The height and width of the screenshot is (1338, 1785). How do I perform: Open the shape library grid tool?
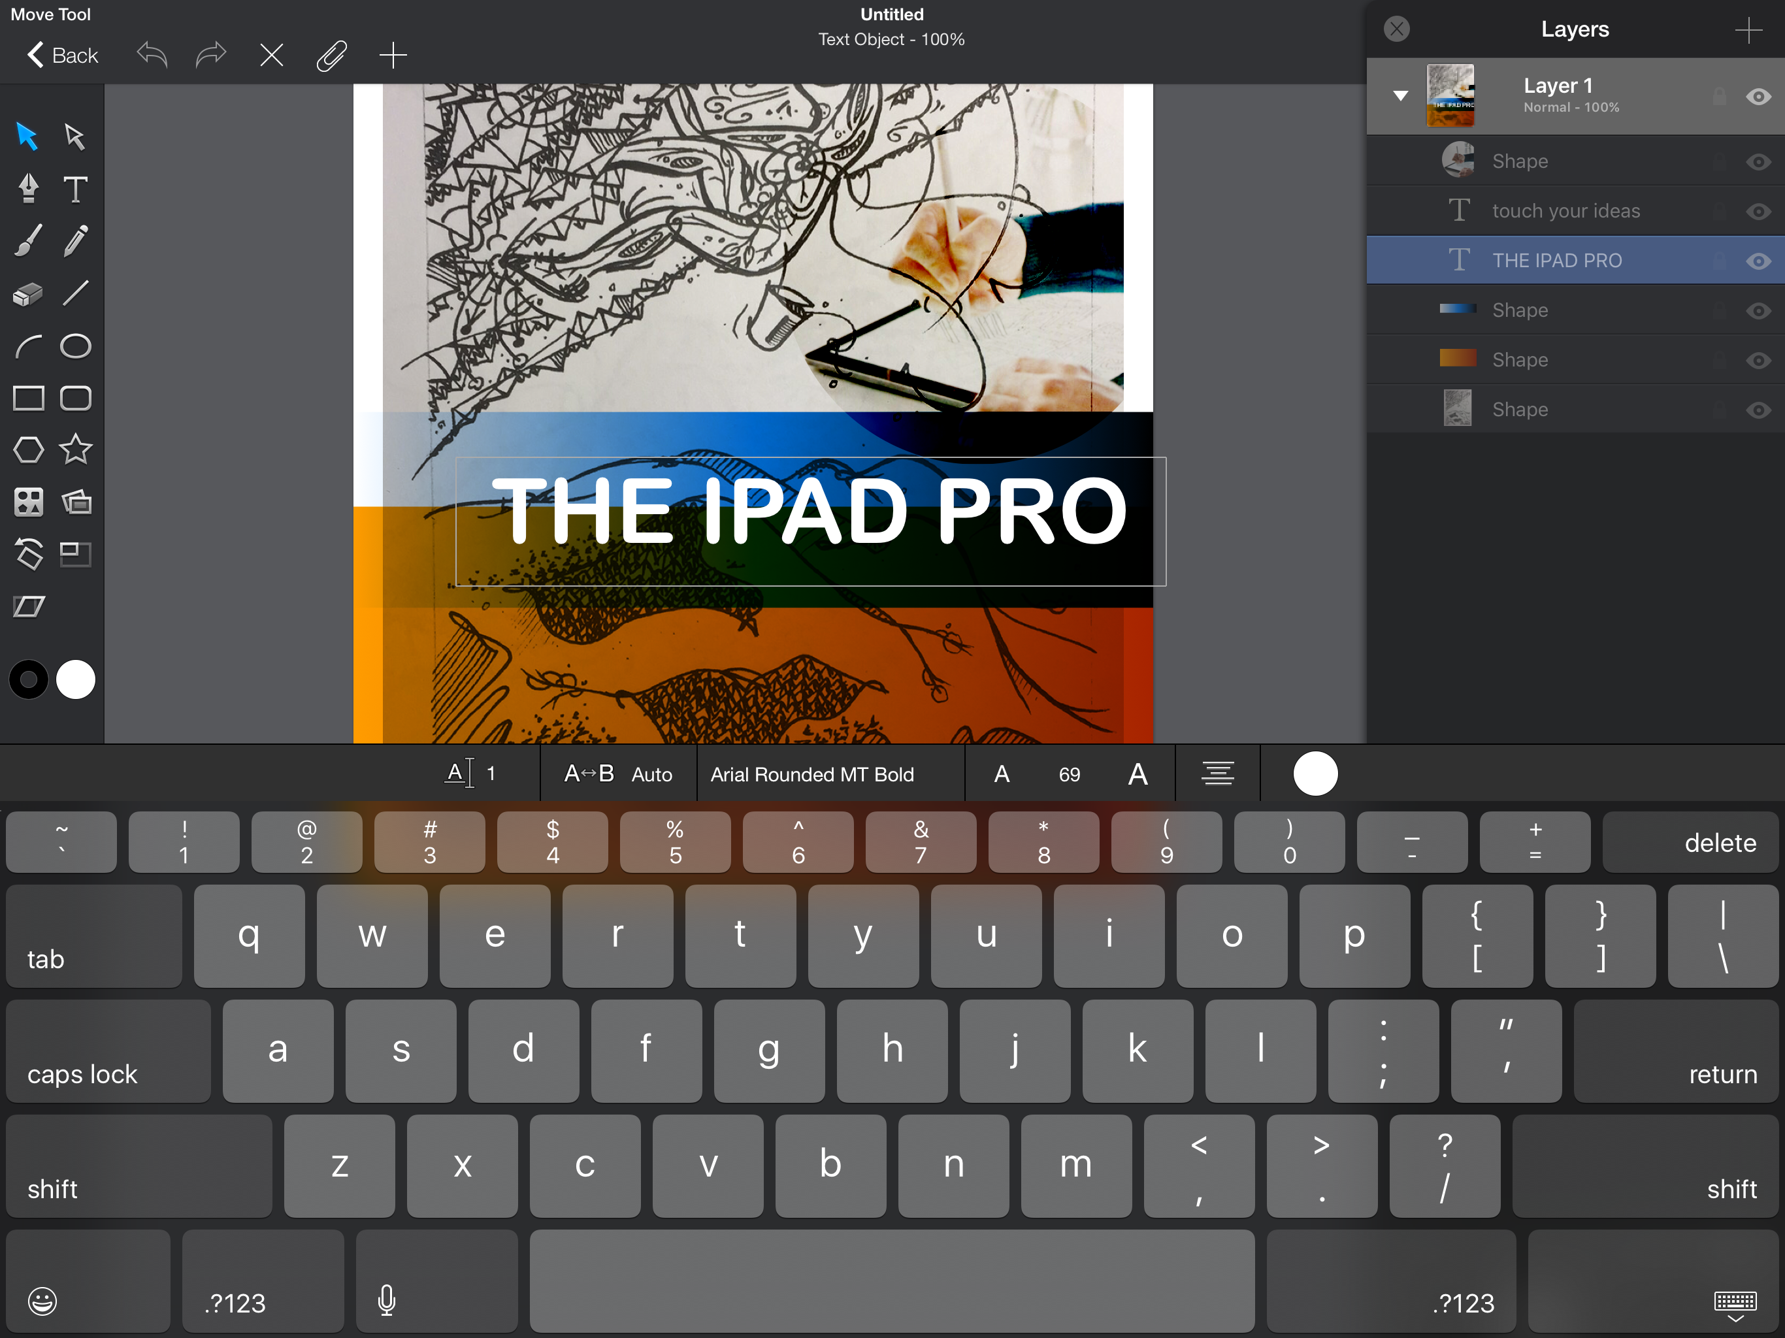click(28, 502)
